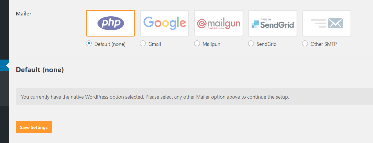The width and height of the screenshot is (373, 143).
Task: Click the native WordPress option notice
Action: tap(194, 97)
